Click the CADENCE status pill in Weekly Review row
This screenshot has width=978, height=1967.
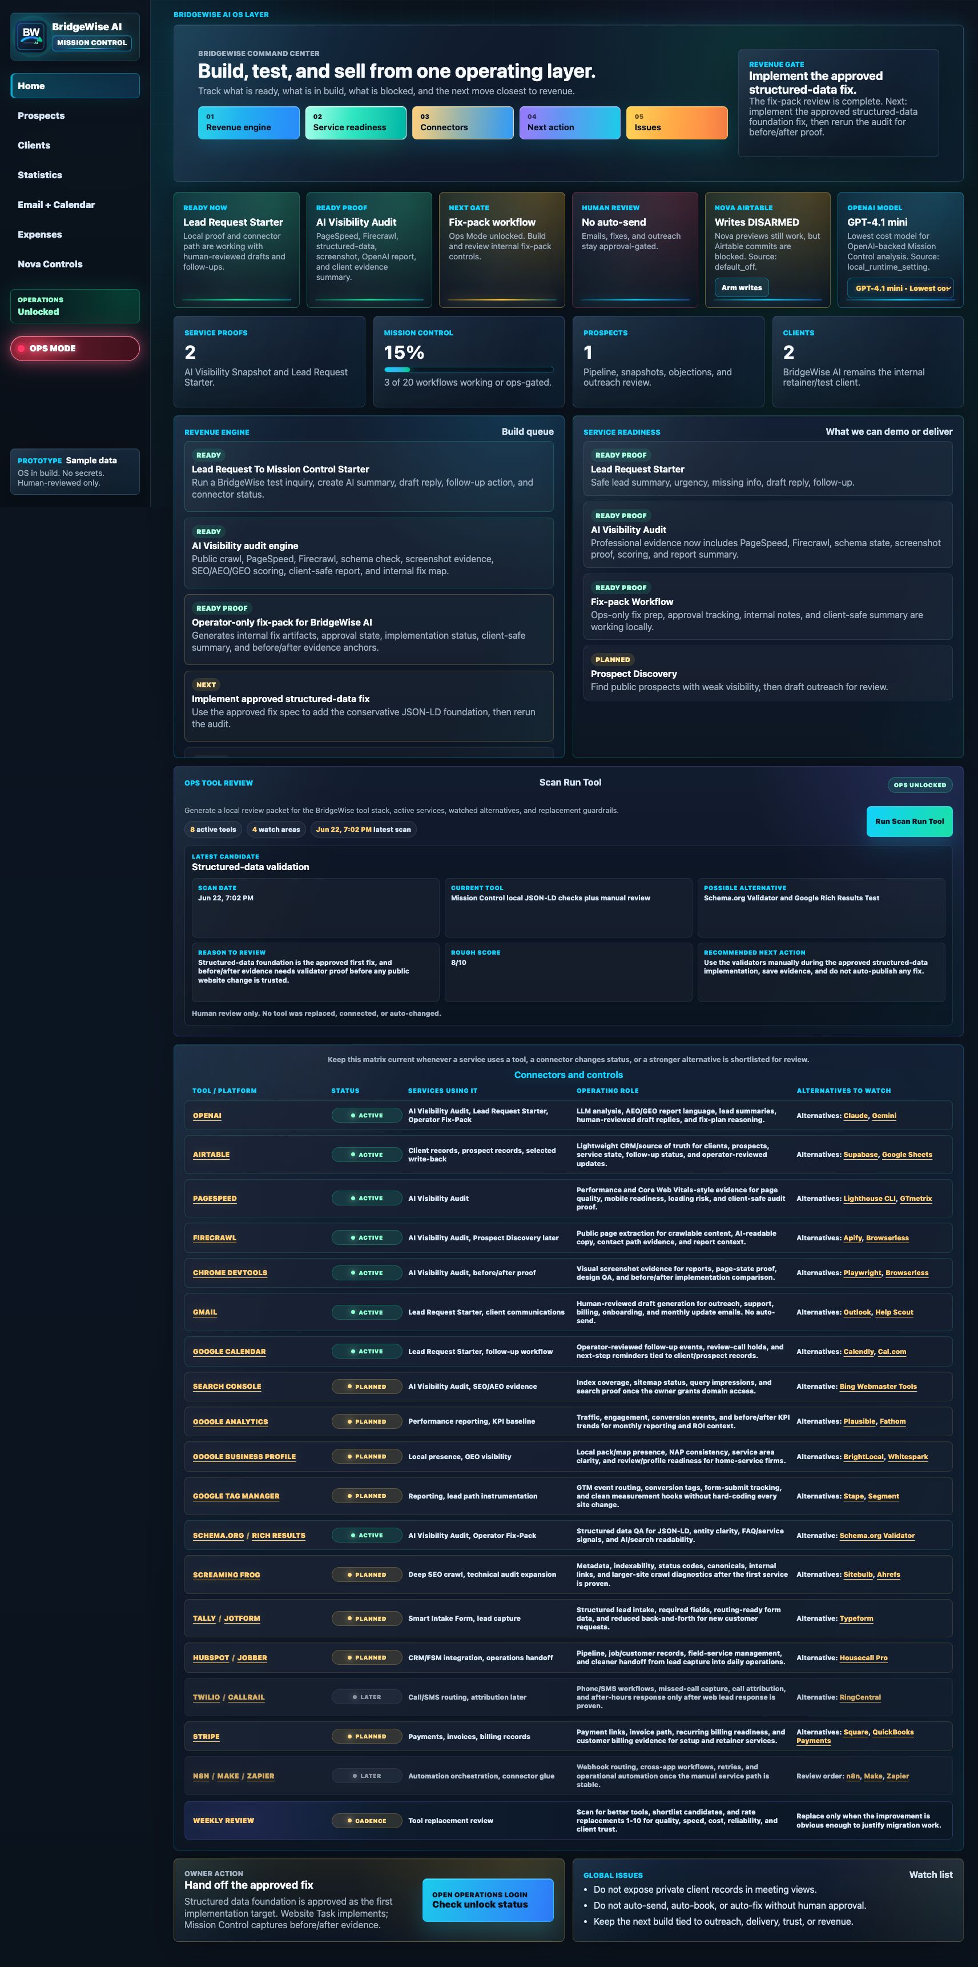coord(366,1821)
